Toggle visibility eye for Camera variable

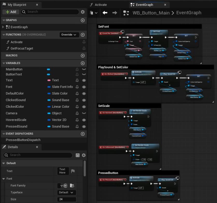point(84,113)
